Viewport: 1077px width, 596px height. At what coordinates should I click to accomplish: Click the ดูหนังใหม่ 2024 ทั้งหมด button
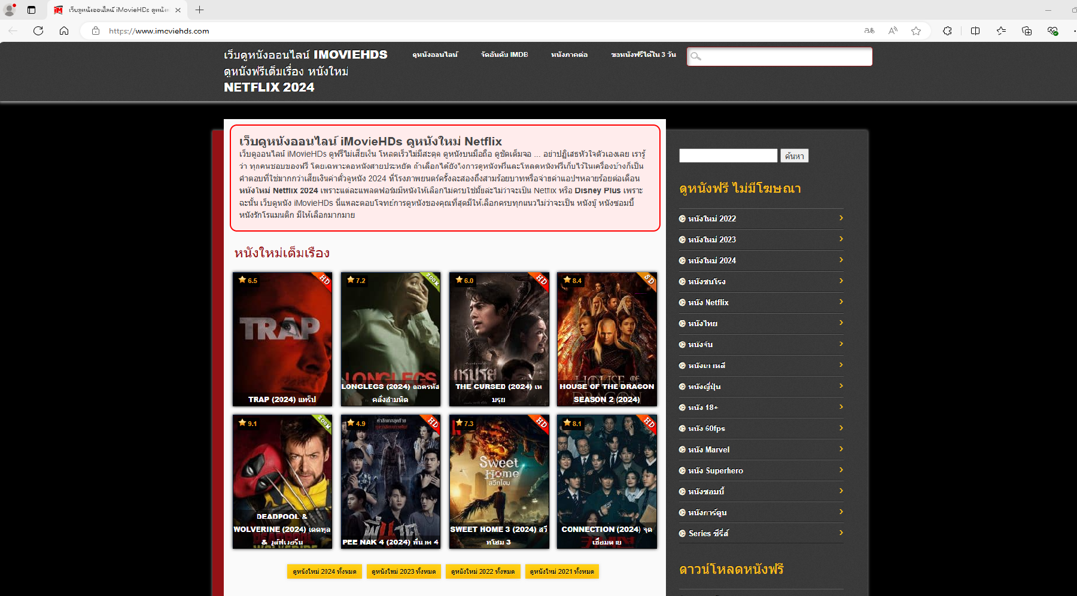click(x=324, y=571)
